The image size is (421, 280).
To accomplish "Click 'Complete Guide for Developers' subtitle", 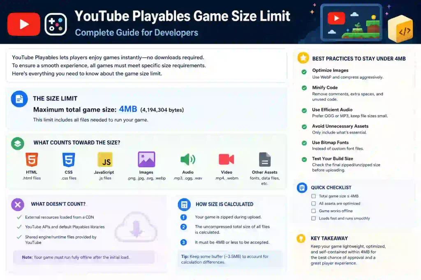I will click(x=136, y=32).
